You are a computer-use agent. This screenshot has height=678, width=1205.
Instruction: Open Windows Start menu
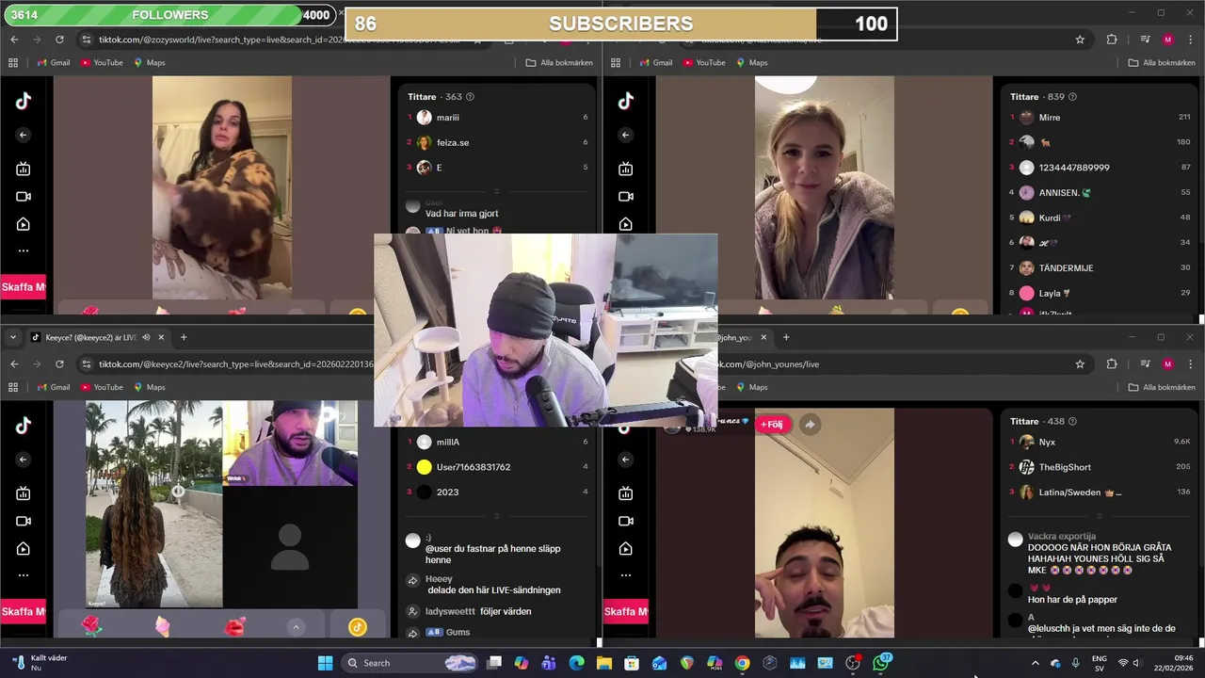(x=325, y=663)
